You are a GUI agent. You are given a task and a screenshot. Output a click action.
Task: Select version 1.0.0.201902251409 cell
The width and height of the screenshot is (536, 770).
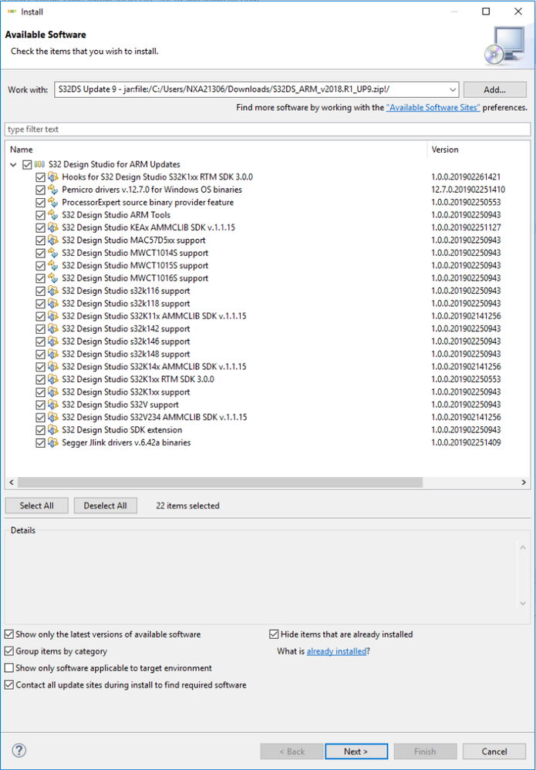[467, 443]
